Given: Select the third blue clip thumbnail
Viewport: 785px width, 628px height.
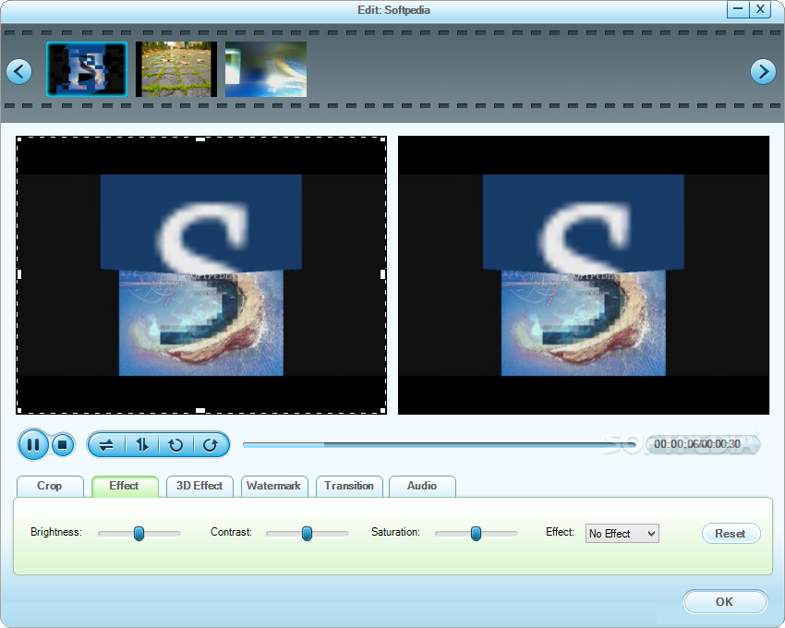Looking at the screenshot, I should (266, 69).
